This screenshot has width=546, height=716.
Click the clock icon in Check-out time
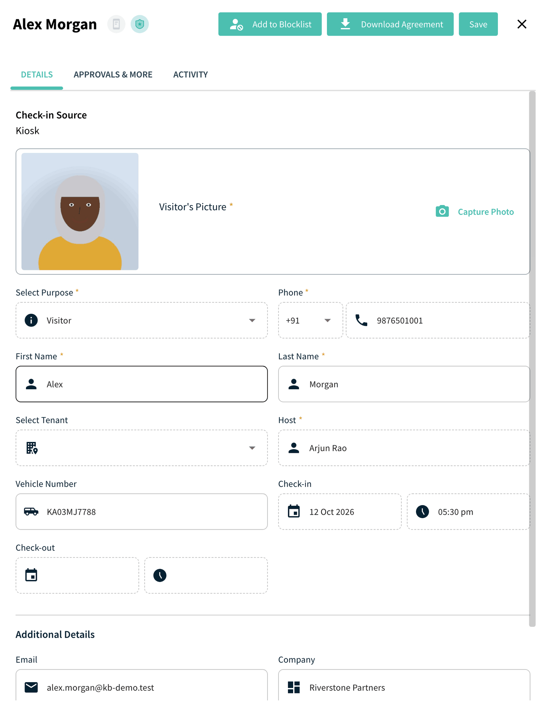click(160, 576)
